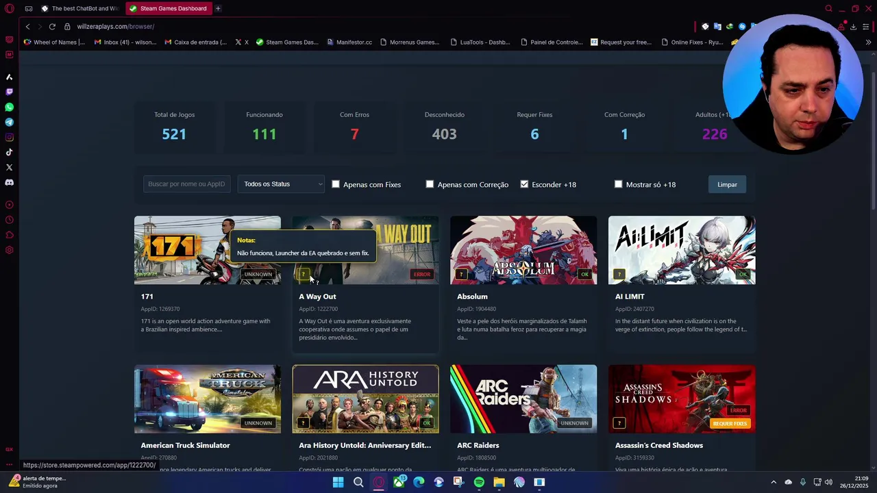The width and height of the screenshot is (877, 493).
Task: Click the REQUER FIXES badge on Assassin's Creed
Action: 730,423
